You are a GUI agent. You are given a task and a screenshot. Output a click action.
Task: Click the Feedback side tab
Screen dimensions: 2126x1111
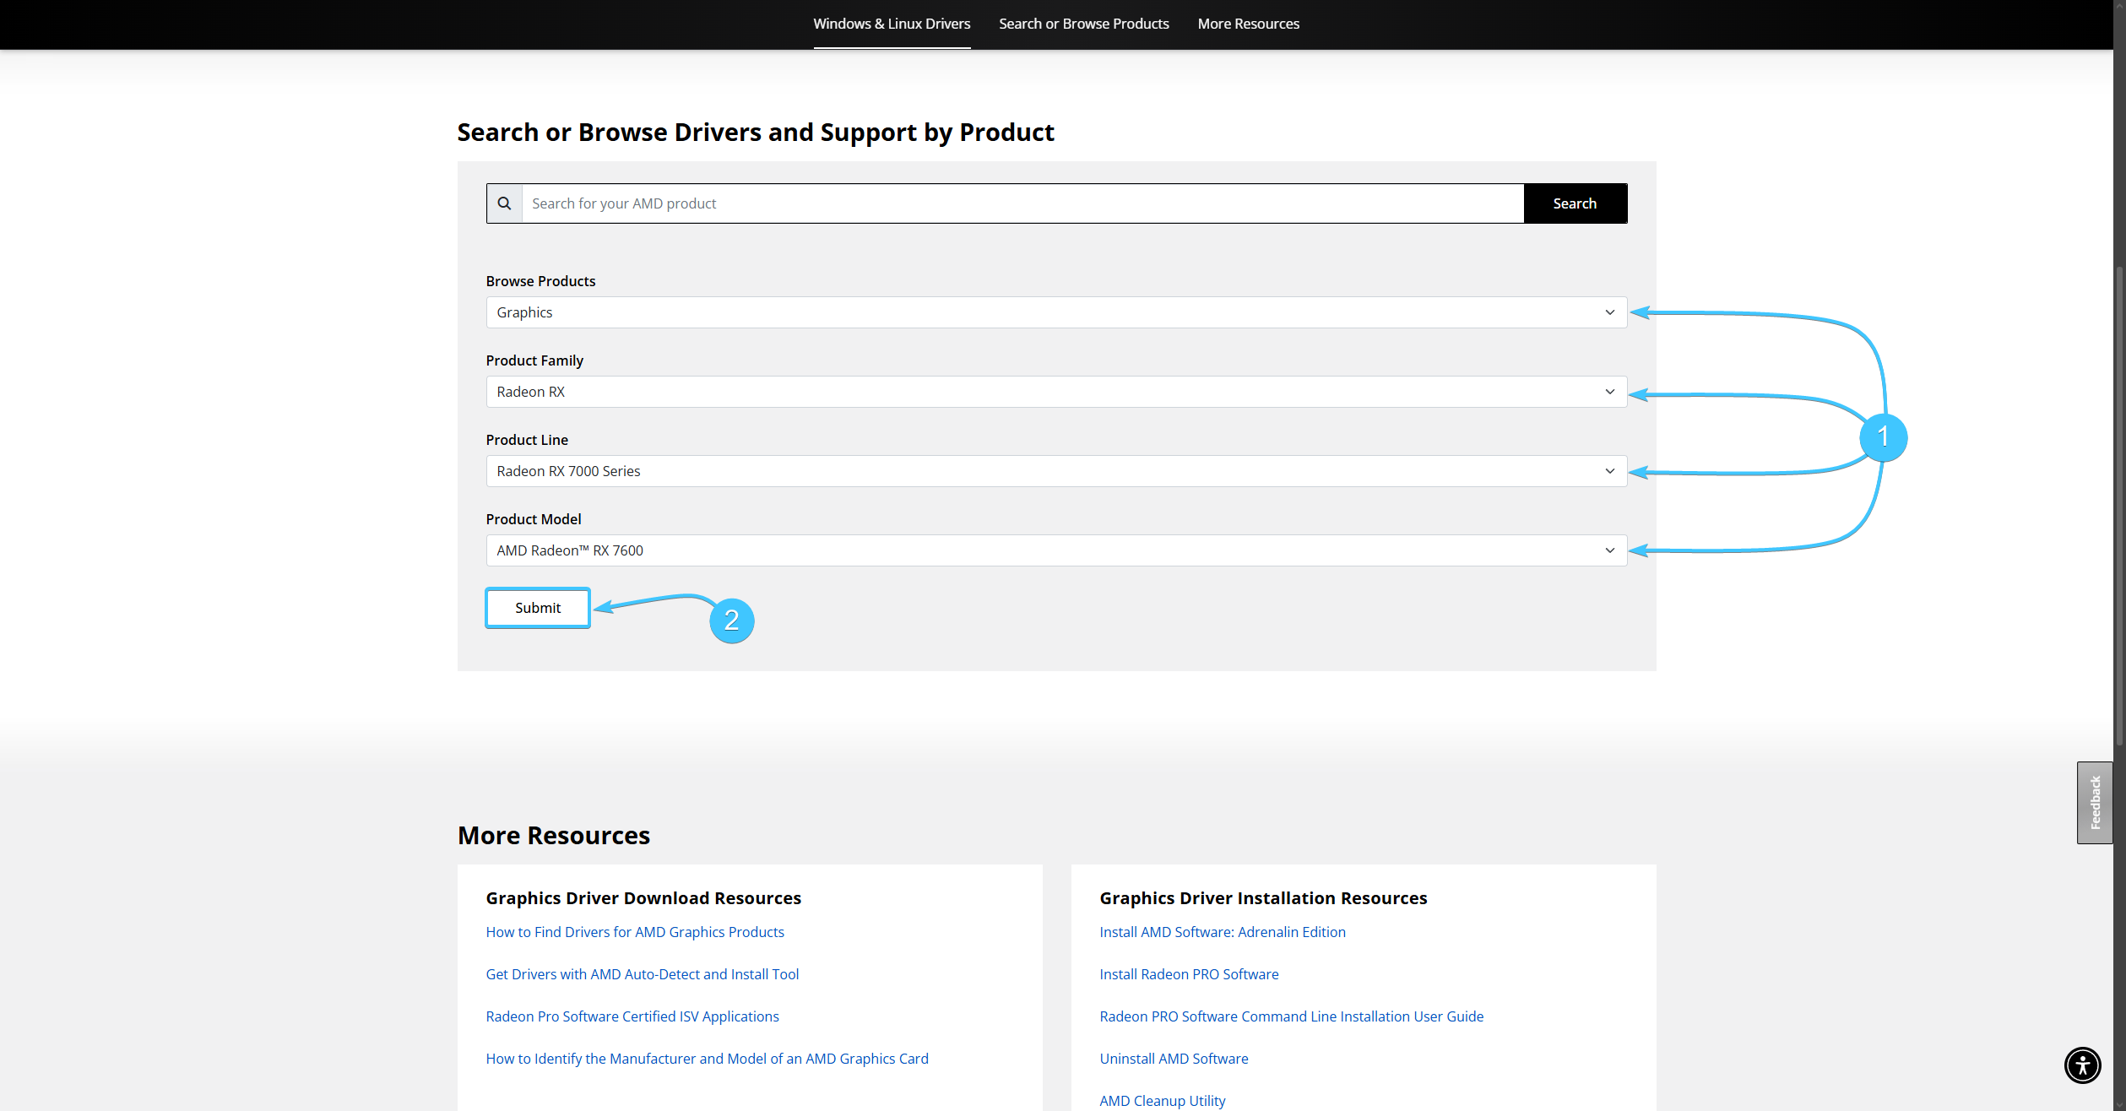pyautogui.click(x=2094, y=802)
